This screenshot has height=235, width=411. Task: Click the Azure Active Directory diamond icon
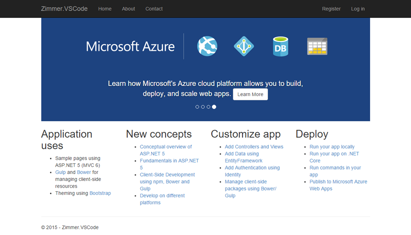(x=244, y=46)
